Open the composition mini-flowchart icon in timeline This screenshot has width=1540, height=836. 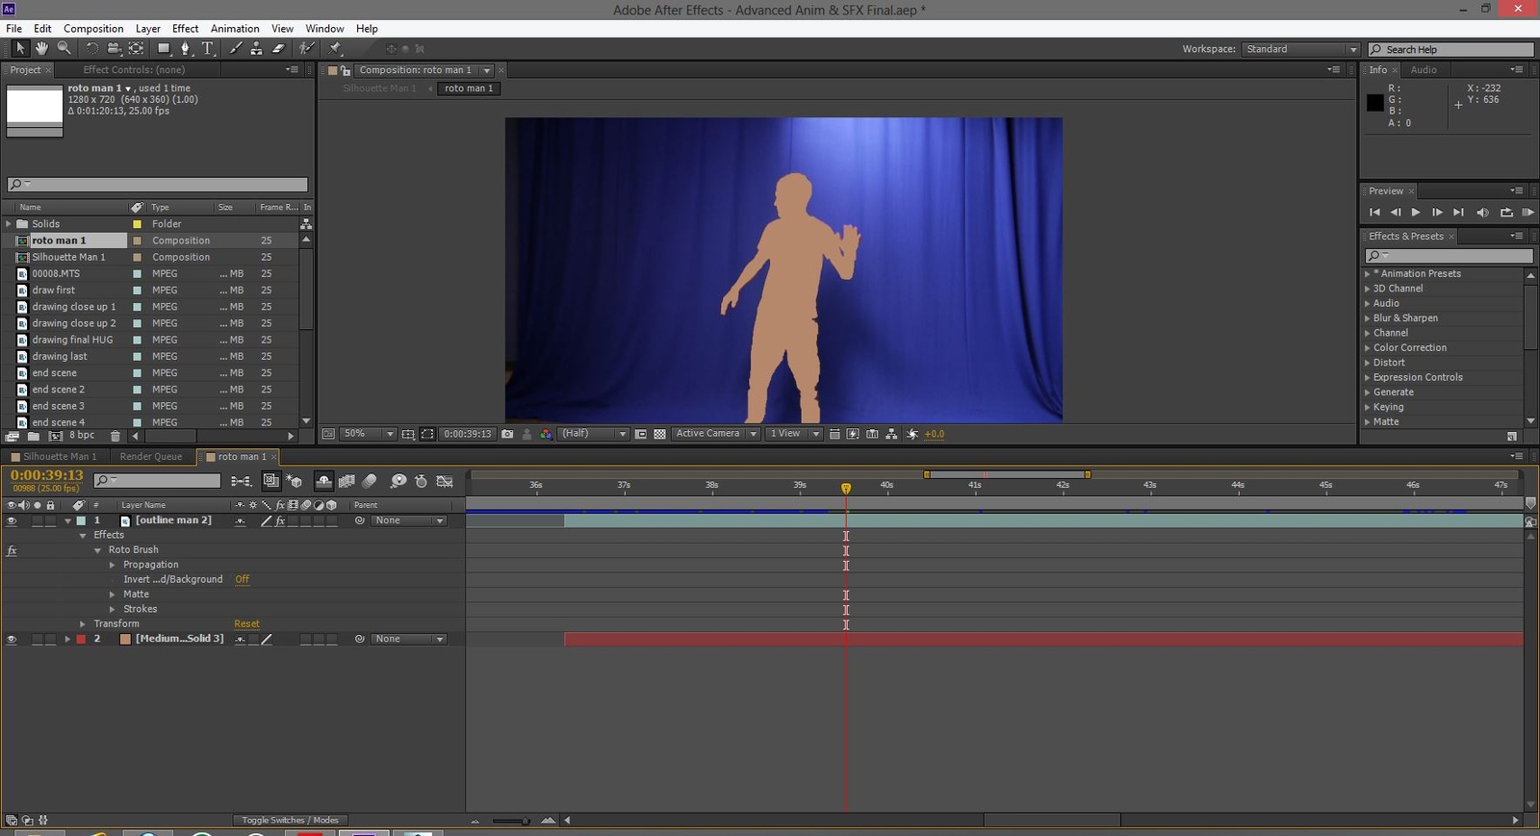(x=241, y=481)
